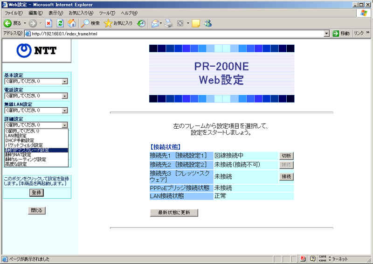The image size is (373, 264).
Task: Click 切断 for 接続先1
Action: click(286, 156)
